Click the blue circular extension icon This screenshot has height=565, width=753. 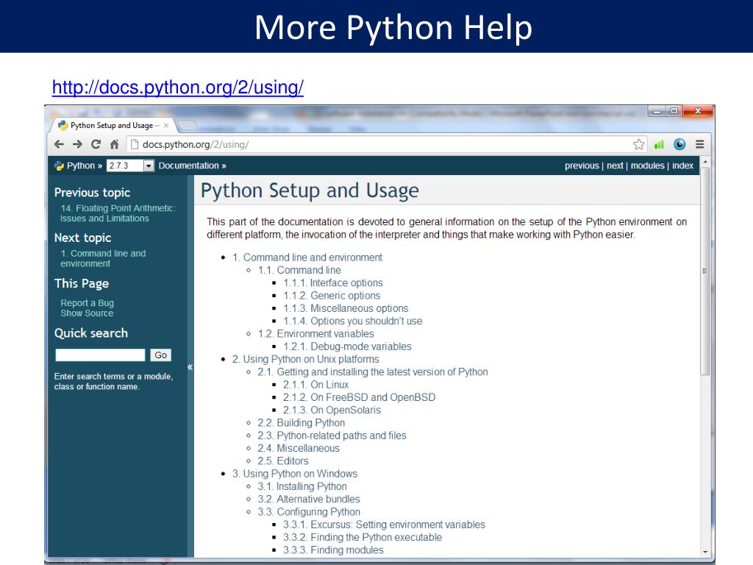[679, 144]
